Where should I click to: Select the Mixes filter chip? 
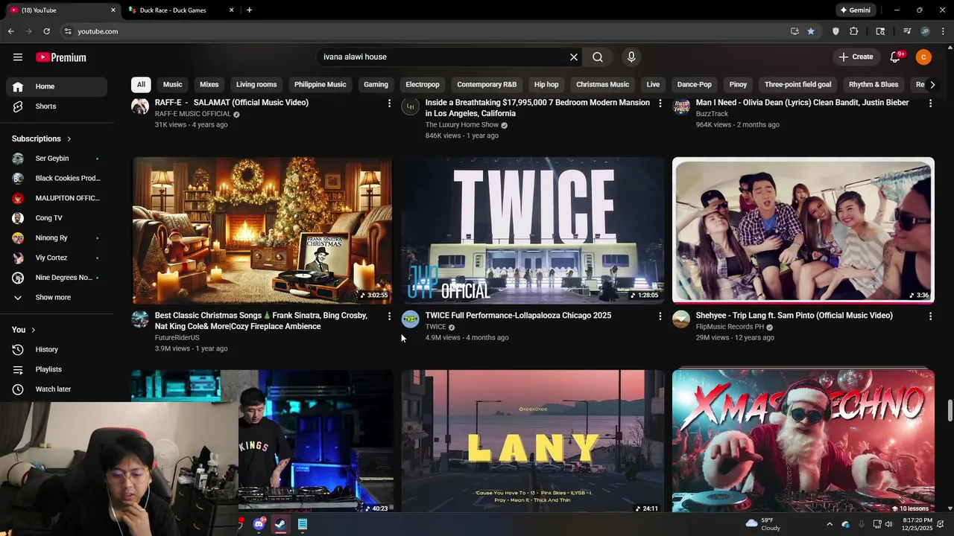point(209,85)
